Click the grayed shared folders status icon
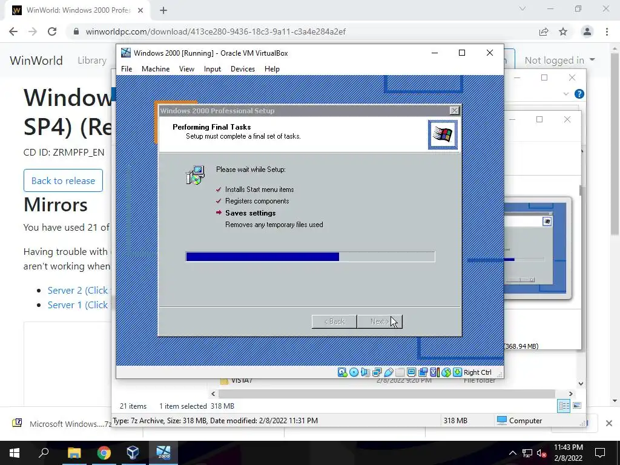The height and width of the screenshot is (465, 620). click(x=400, y=372)
